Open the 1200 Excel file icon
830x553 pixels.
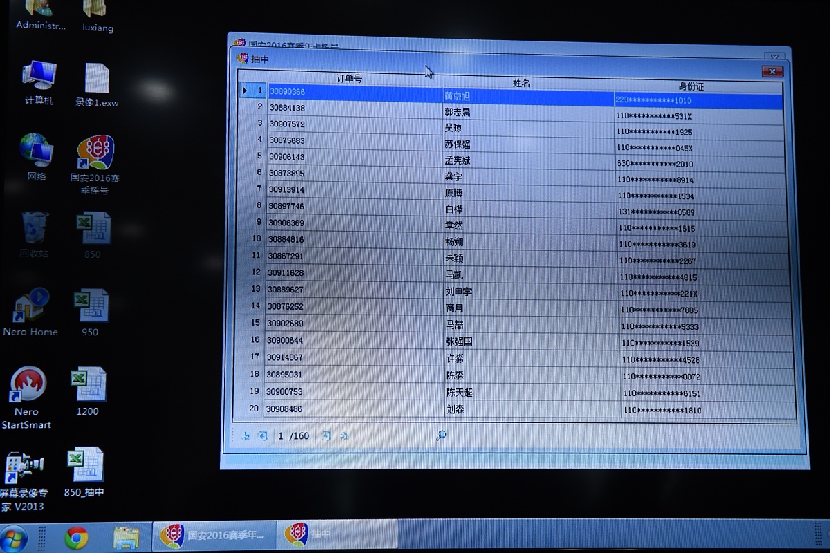pyautogui.click(x=88, y=384)
